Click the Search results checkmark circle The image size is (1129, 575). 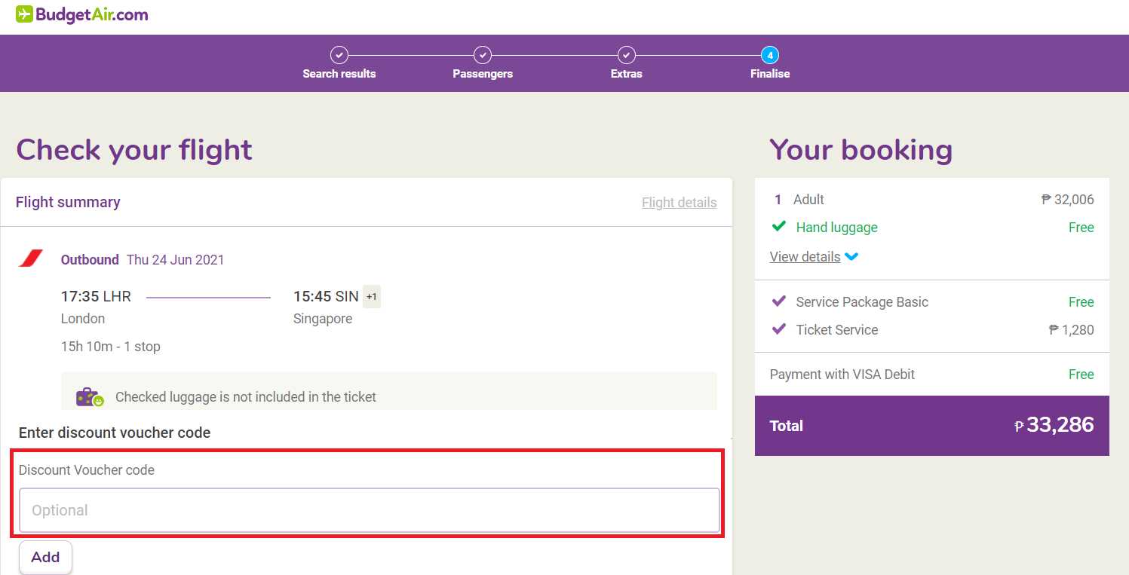[x=339, y=54]
